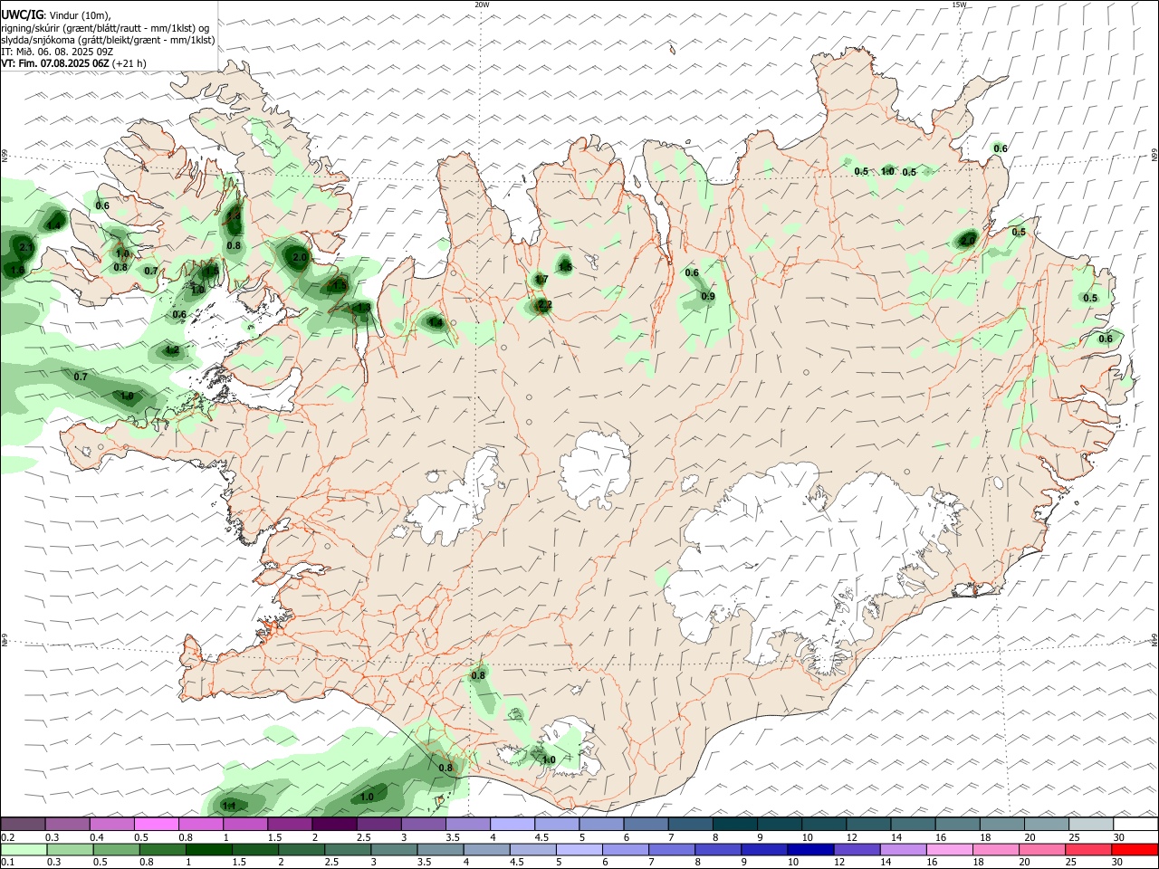The height and width of the screenshot is (869, 1159).
Task: Click the pale grey 25 swatch in snow legend
Action: pos(1090,825)
